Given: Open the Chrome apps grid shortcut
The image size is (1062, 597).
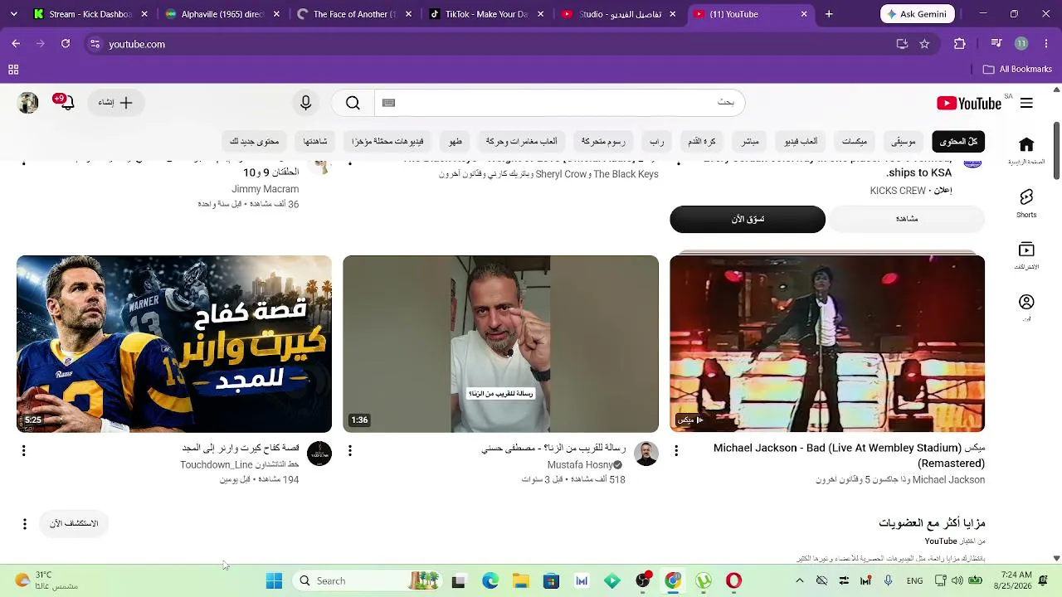Looking at the screenshot, I should click(13, 70).
